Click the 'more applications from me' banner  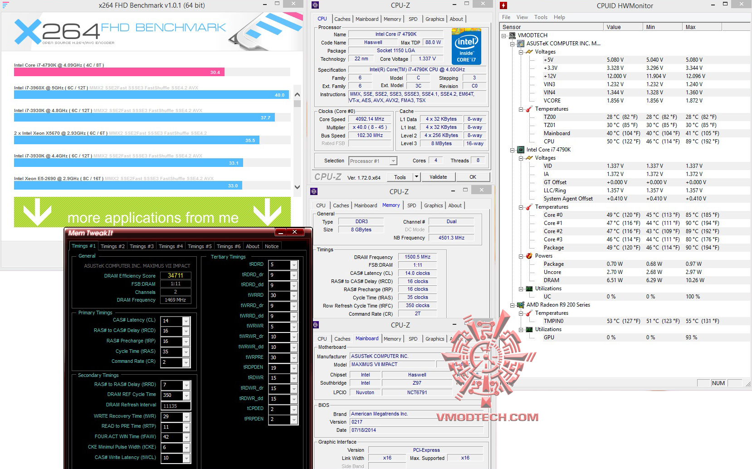tap(152, 212)
